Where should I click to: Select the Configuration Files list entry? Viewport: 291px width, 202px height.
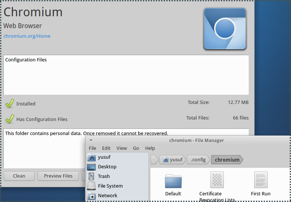point(26,60)
